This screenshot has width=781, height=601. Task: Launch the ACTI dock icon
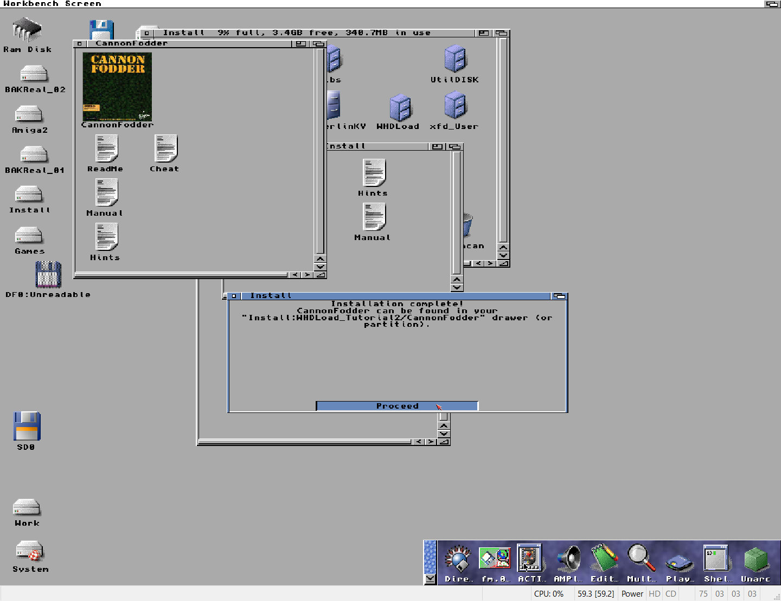(529, 558)
